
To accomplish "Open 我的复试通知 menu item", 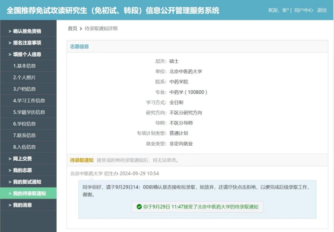I will tap(28, 182).
